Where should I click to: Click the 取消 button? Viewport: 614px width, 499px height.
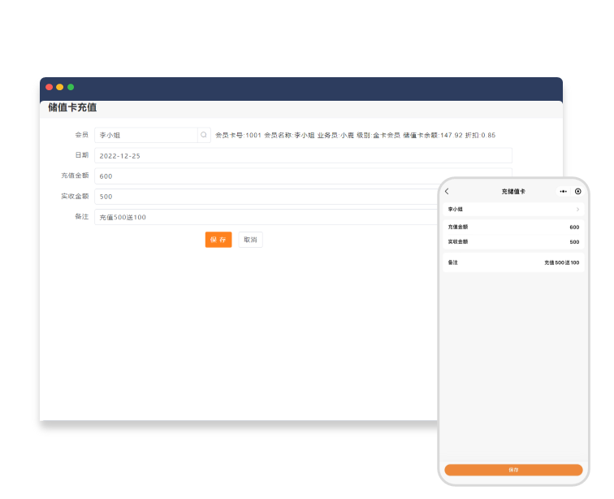click(x=250, y=240)
